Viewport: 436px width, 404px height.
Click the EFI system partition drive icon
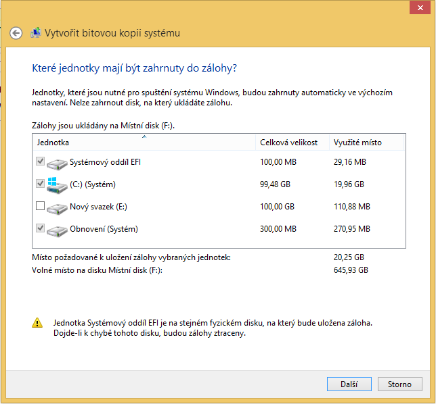(57, 163)
